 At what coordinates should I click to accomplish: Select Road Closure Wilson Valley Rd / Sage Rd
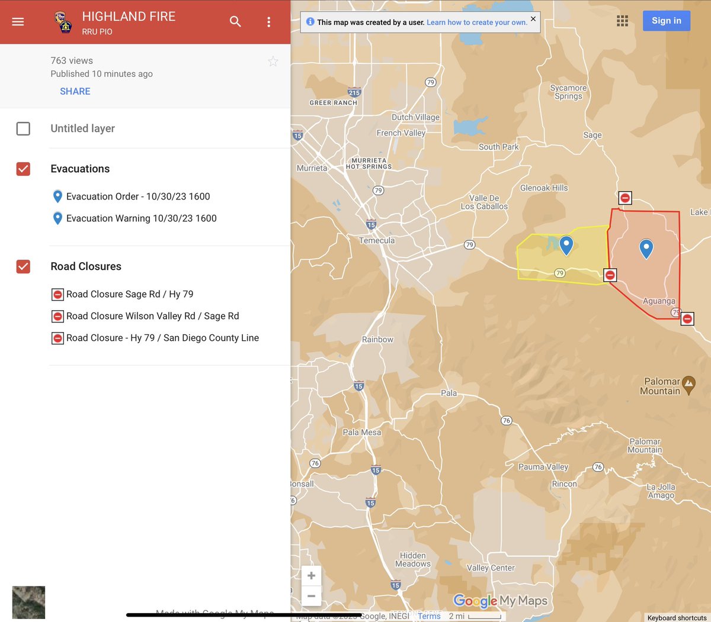point(153,316)
